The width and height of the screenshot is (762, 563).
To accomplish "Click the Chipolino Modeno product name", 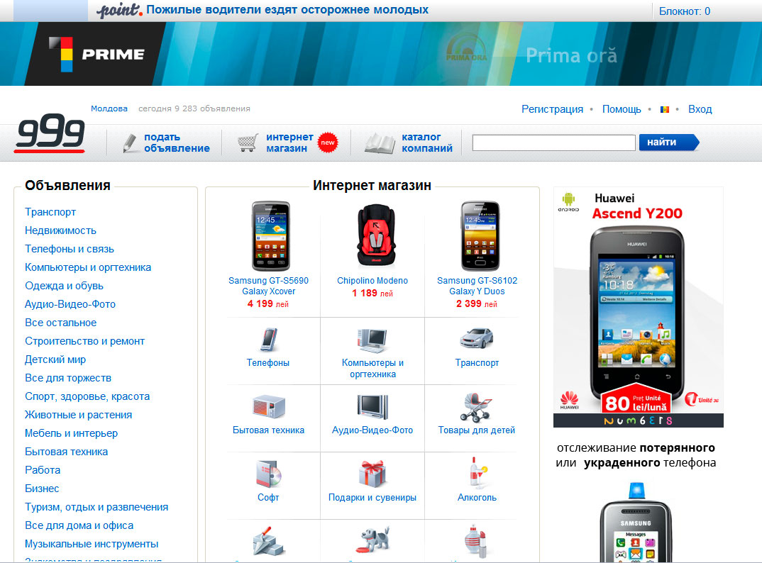I will coord(372,281).
